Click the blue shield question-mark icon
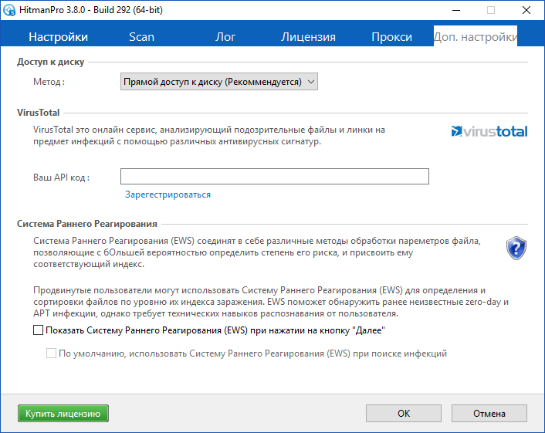The height and width of the screenshot is (433, 545). tap(516, 248)
